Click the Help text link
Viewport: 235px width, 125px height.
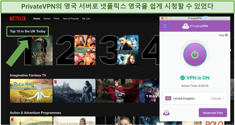pos(221,35)
